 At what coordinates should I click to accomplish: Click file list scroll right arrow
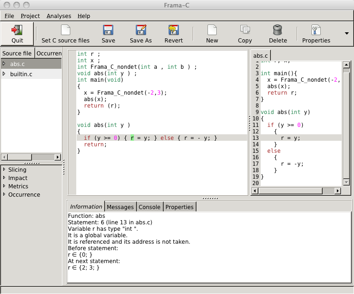58,157
